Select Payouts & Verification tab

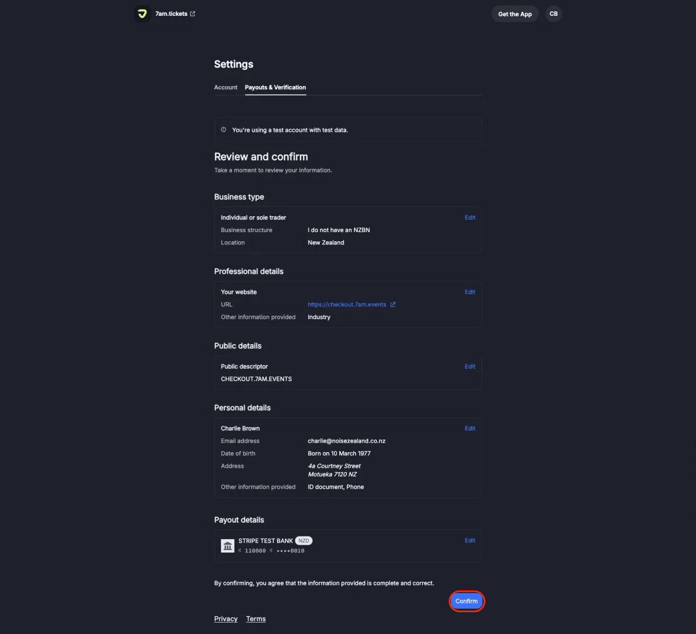[275, 87]
